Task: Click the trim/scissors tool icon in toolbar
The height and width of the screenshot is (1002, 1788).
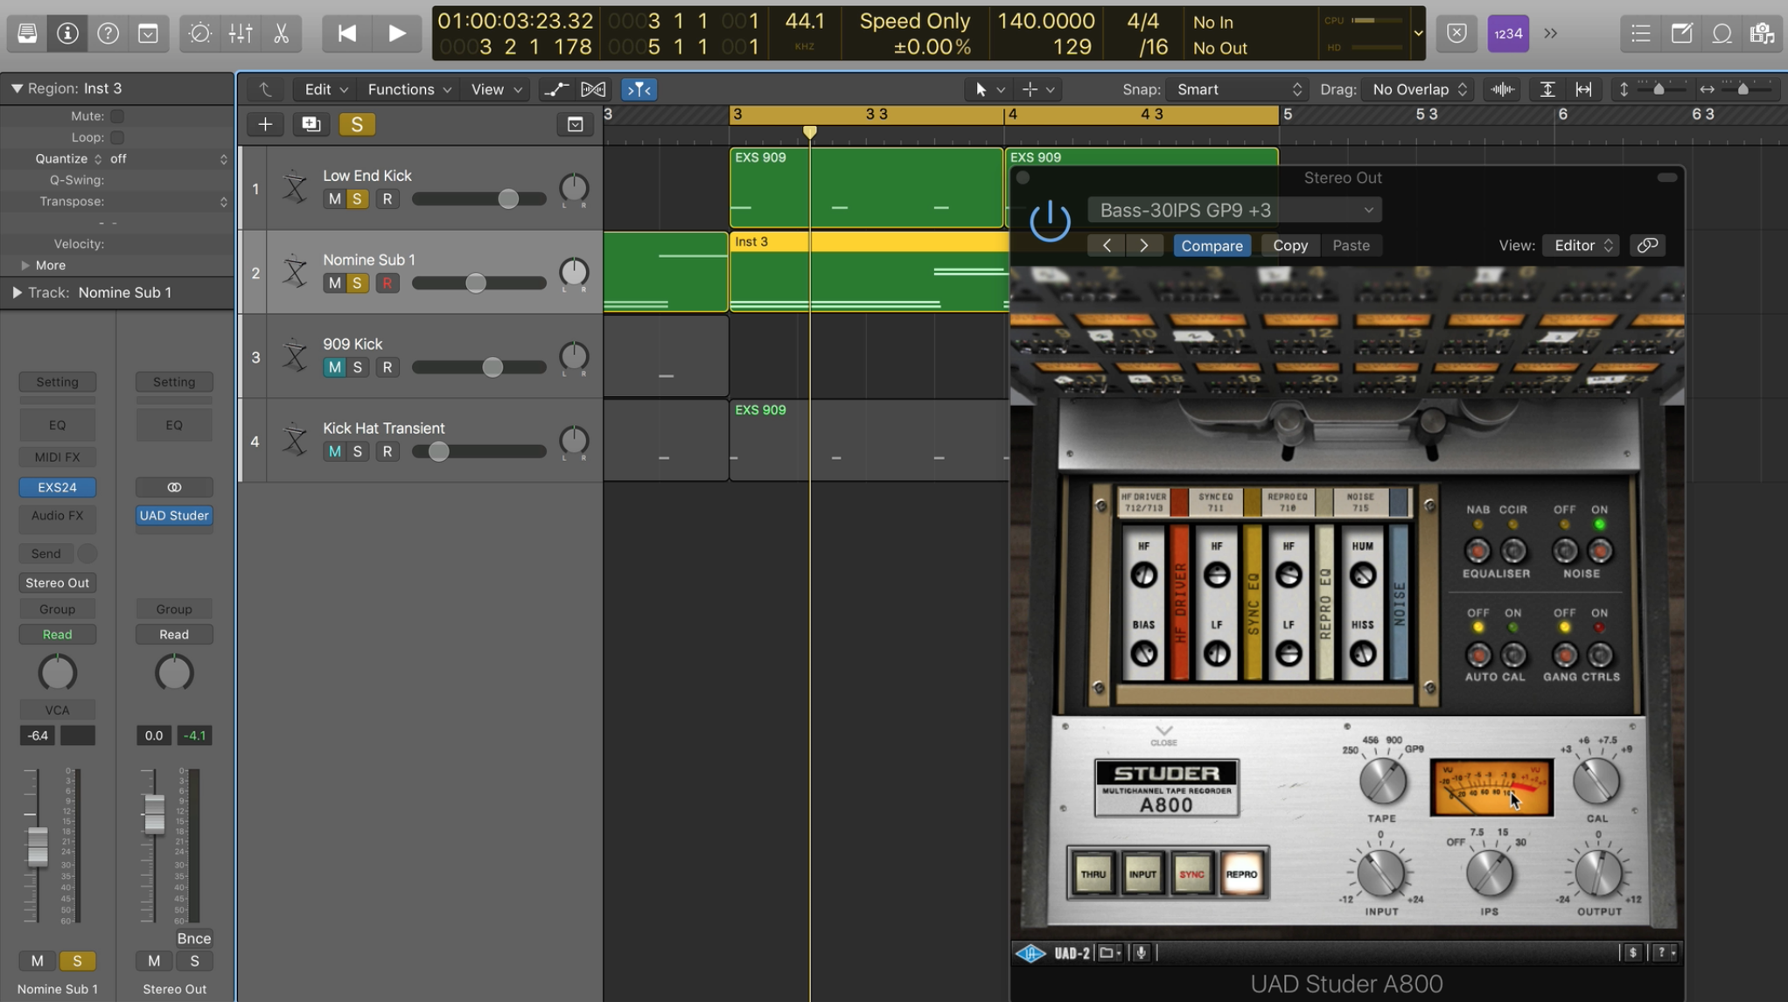Action: [x=281, y=32]
